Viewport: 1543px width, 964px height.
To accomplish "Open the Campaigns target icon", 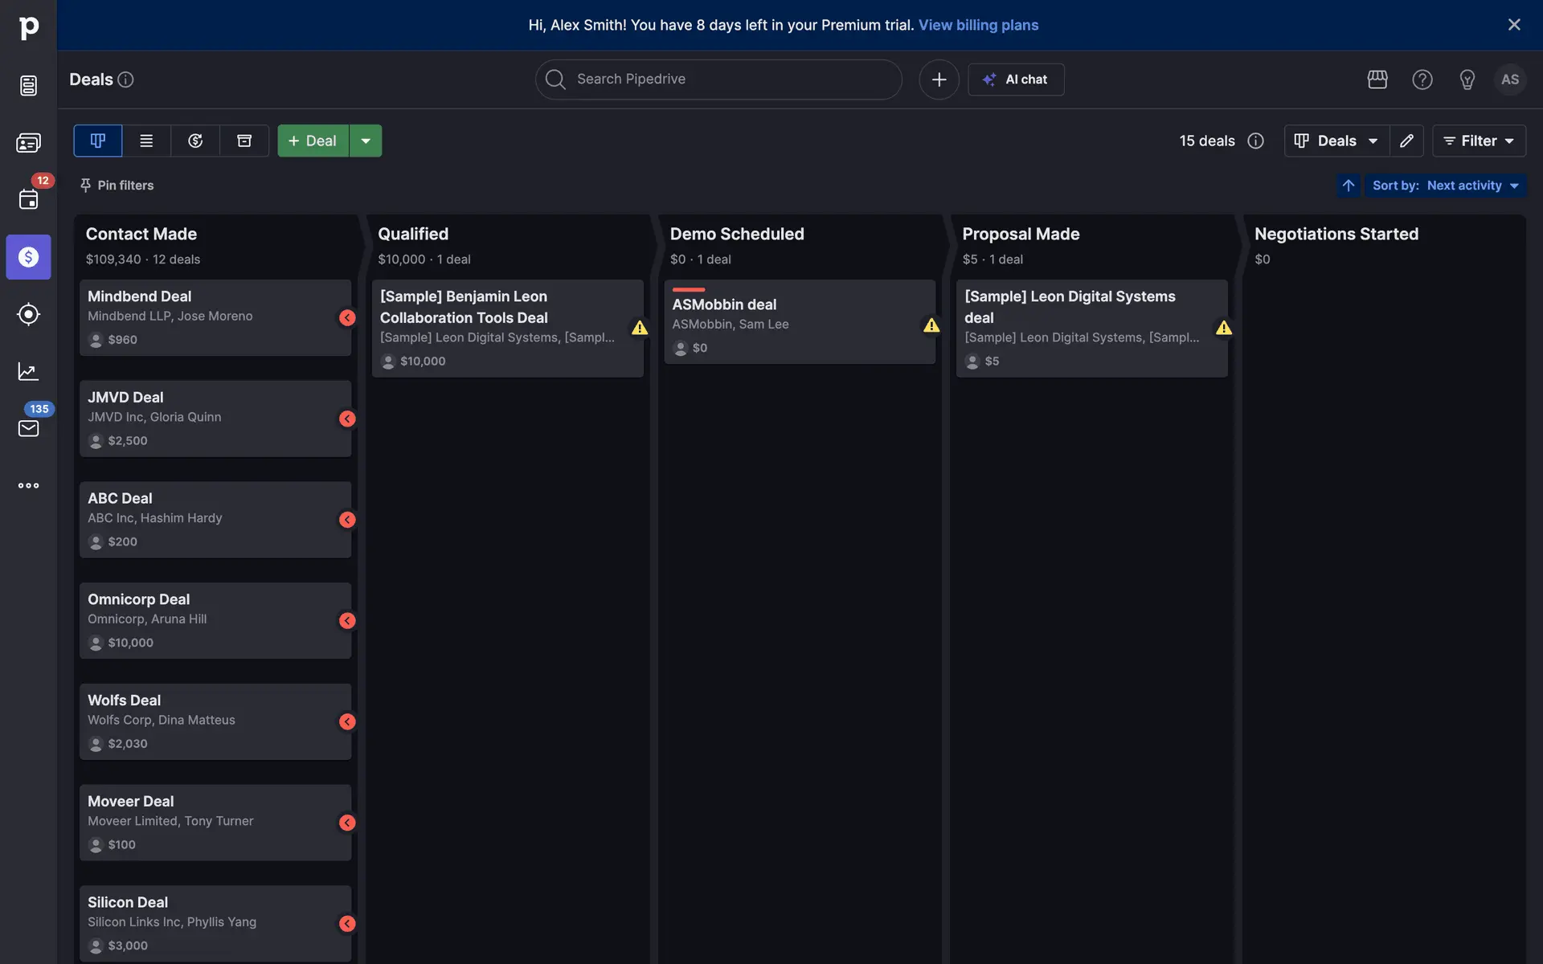I will pos(28,314).
